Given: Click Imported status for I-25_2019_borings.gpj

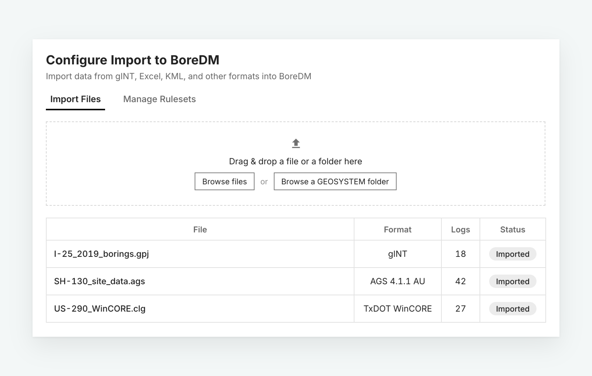Looking at the screenshot, I should 513,254.
